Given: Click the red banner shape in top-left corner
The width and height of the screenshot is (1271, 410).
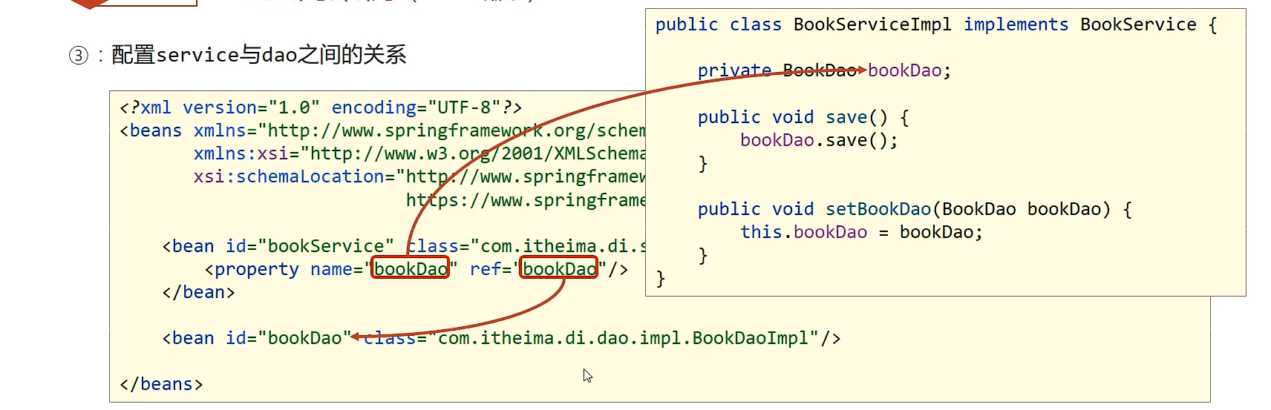Looking at the screenshot, I should (x=111, y=3).
